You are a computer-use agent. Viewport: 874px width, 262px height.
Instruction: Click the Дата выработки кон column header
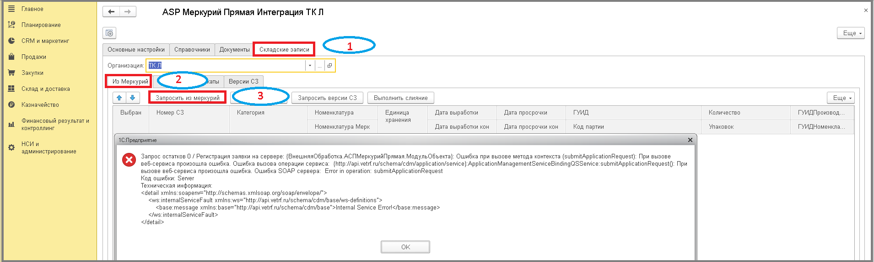(x=462, y=126)
